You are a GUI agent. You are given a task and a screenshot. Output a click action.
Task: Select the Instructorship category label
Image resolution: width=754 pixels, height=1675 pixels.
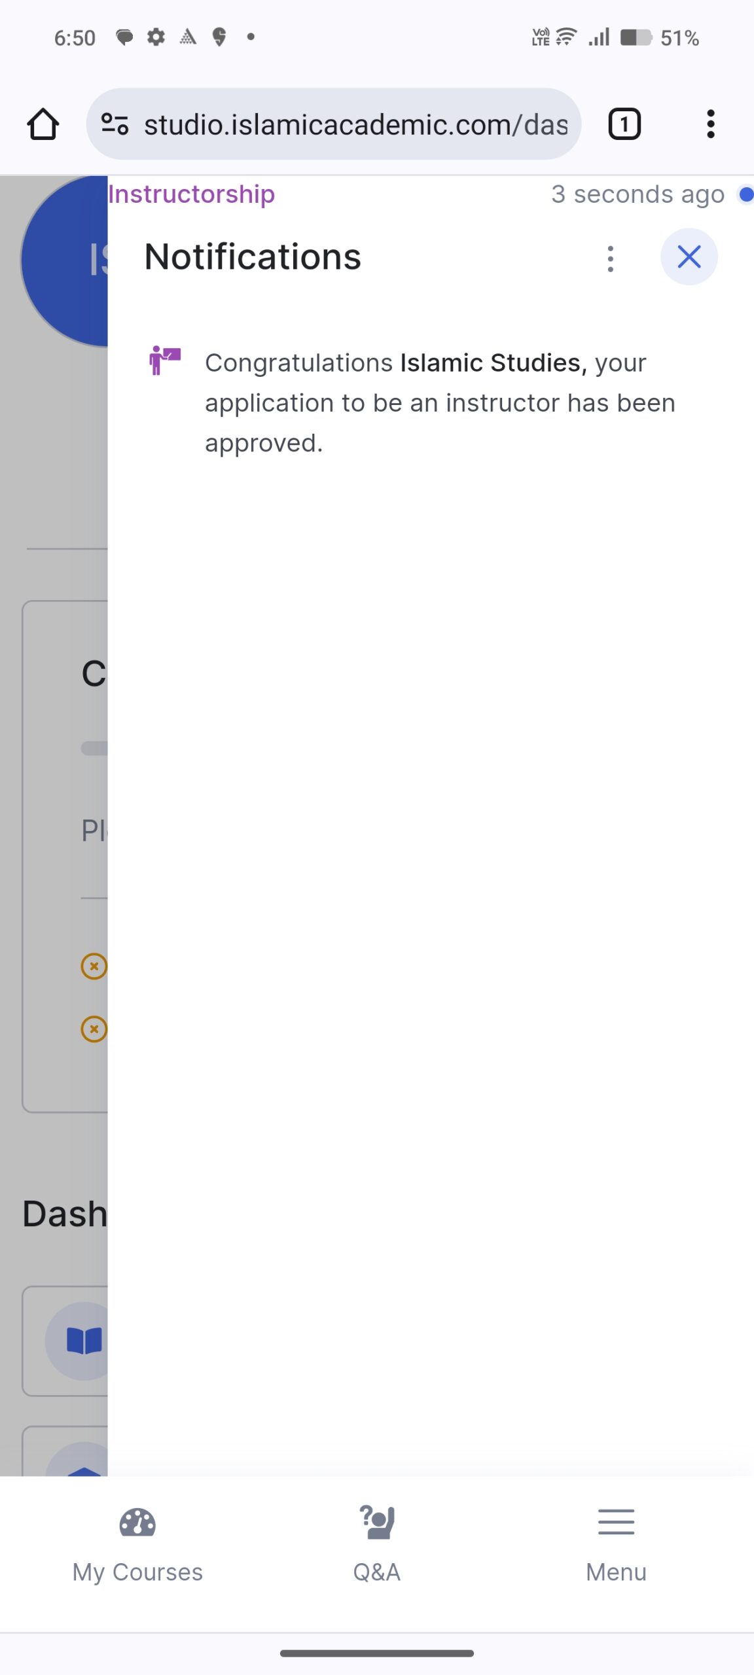tap(192, 194)
